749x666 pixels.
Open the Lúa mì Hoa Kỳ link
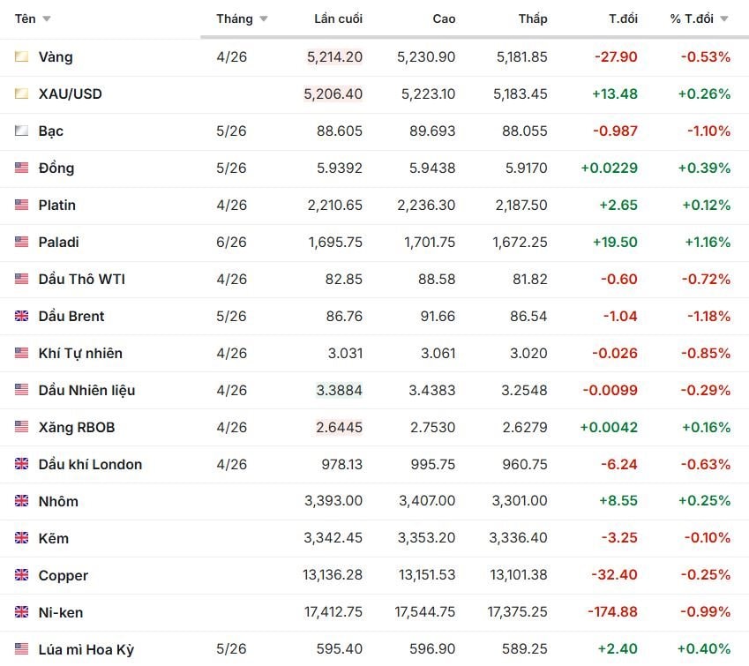click(86, 650)
